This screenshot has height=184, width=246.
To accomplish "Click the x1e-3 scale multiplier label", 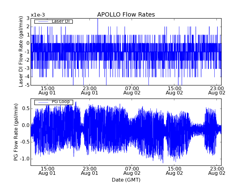I will tap(38, 15).
